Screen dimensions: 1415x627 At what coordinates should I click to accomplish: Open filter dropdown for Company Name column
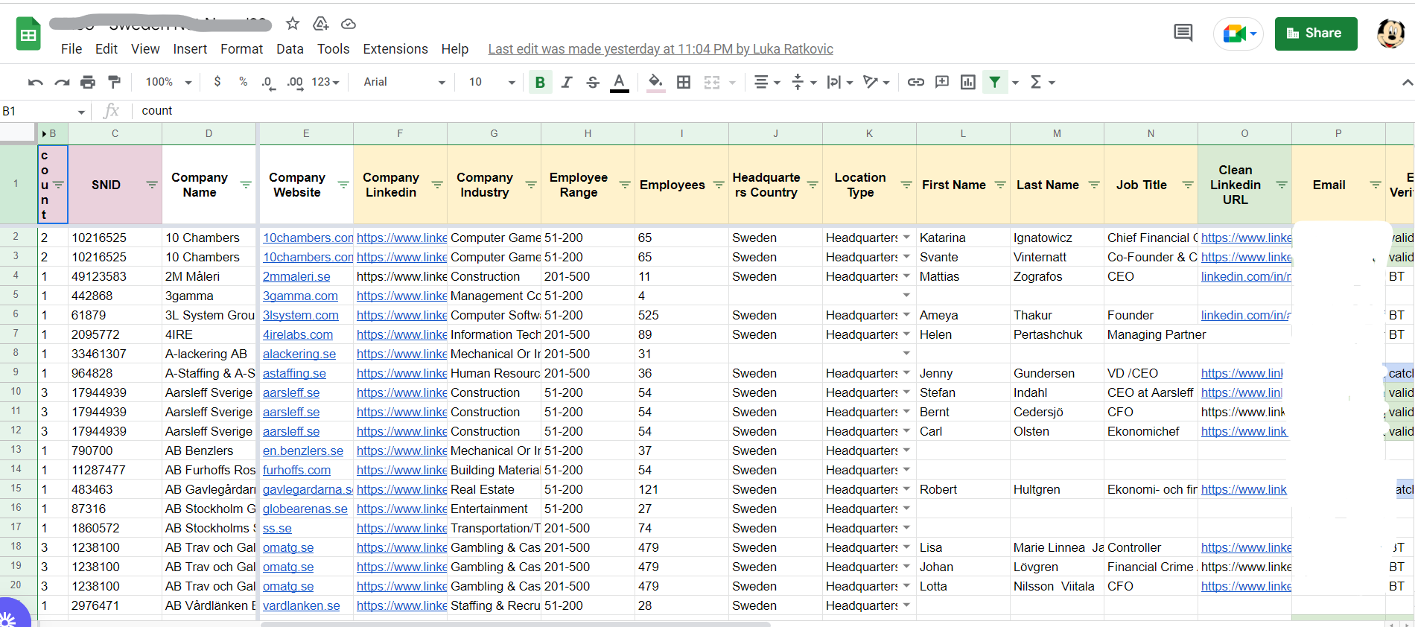(246, 185)
